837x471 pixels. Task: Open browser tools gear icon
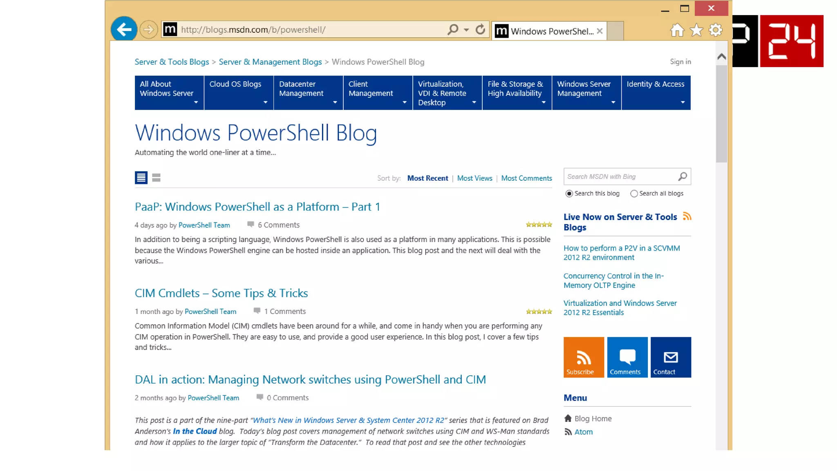click(715, 30)
